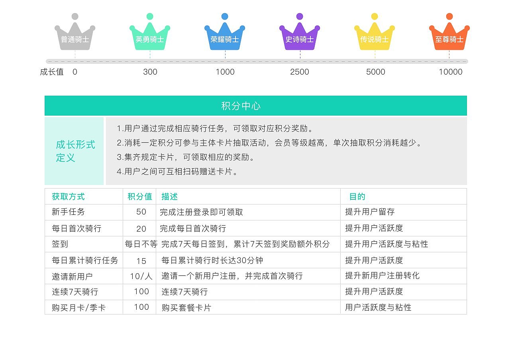This screenshot has width=510, height=342.
Task: Click rule 3 集齐规定卡片
Action: pyautogui.click(x=186, y=157)
